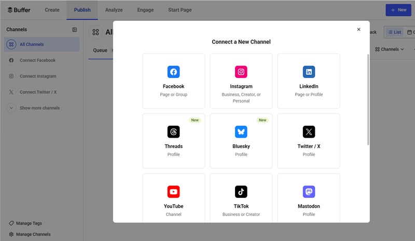The image size is (415, 241).
Task: Click the All Channels grid icon in sidebar
Action: 11,44
